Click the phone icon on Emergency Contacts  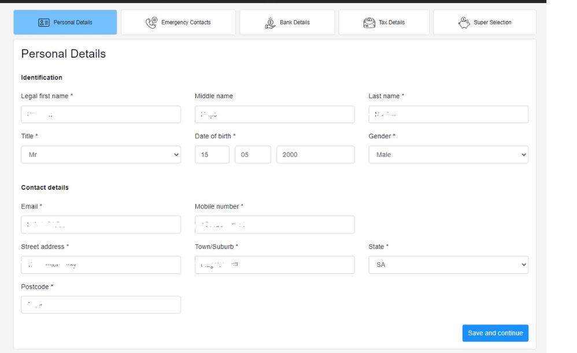pos(151,23)
